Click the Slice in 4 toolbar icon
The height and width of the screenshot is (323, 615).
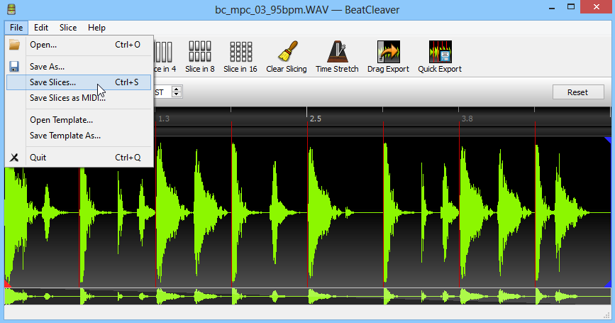click(164, 52)
